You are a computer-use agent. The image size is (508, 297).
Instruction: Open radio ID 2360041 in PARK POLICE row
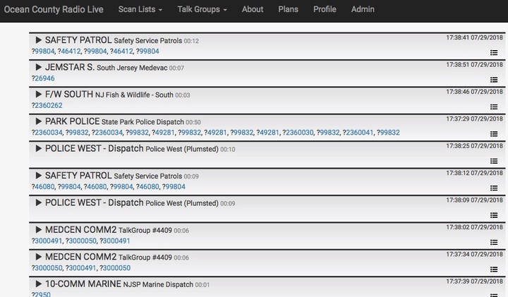point(360,133)
